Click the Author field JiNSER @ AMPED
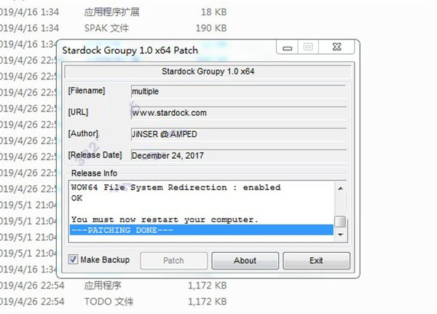The height and width of the screenshot is (314, 437). [x=239, y=134]
